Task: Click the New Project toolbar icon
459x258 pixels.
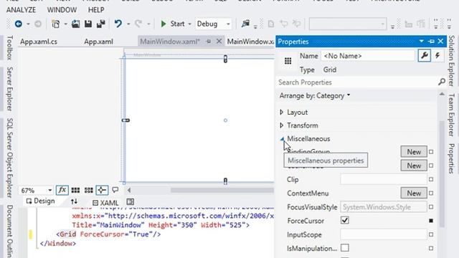Action: pyautogui.click(x=55, y=24)
